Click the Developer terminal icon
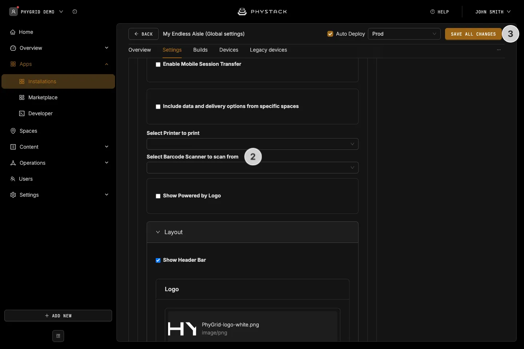The image size is (524, 349). pyautogui.click(x=22, y=113)
